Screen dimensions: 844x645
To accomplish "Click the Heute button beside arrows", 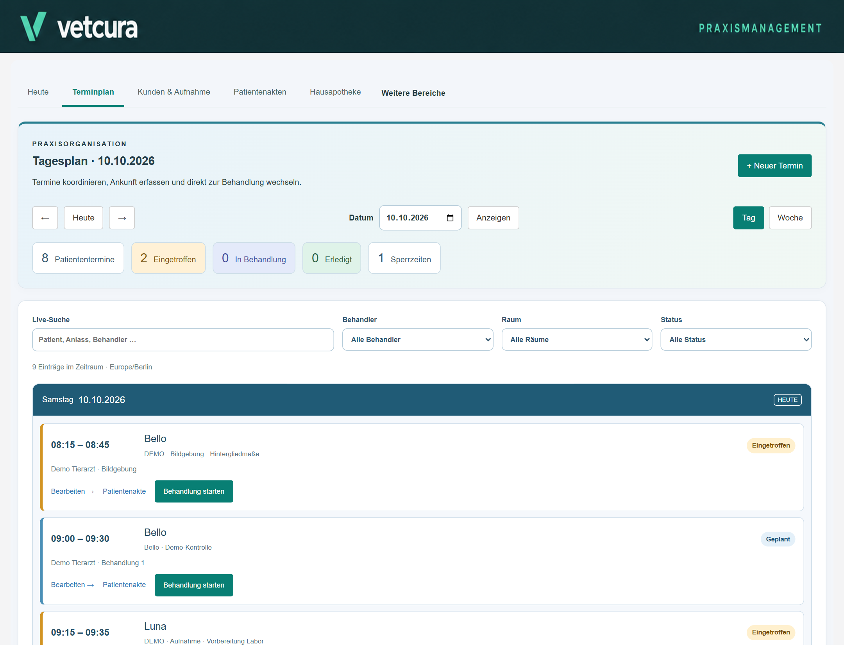I will [x=84, y=218].
